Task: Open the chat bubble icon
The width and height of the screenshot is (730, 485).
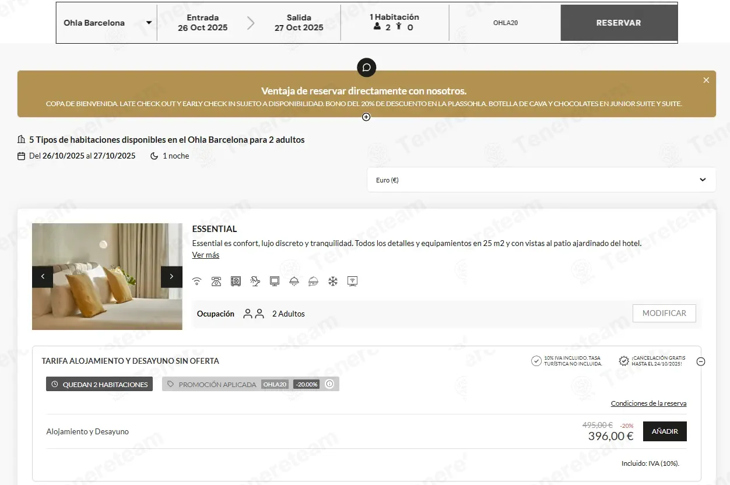Action: 367,67
